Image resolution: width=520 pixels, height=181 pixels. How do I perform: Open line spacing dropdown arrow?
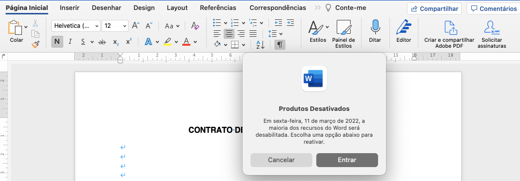(x=281, y=34)
